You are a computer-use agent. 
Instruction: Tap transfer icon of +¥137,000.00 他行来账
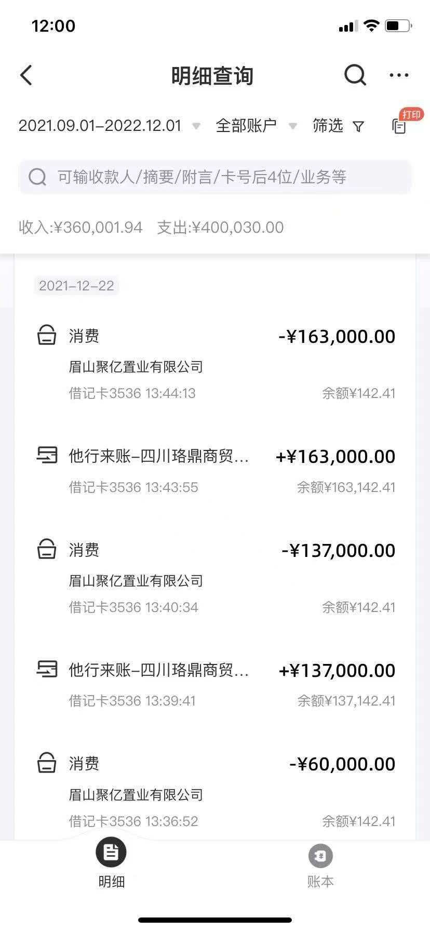47,669
